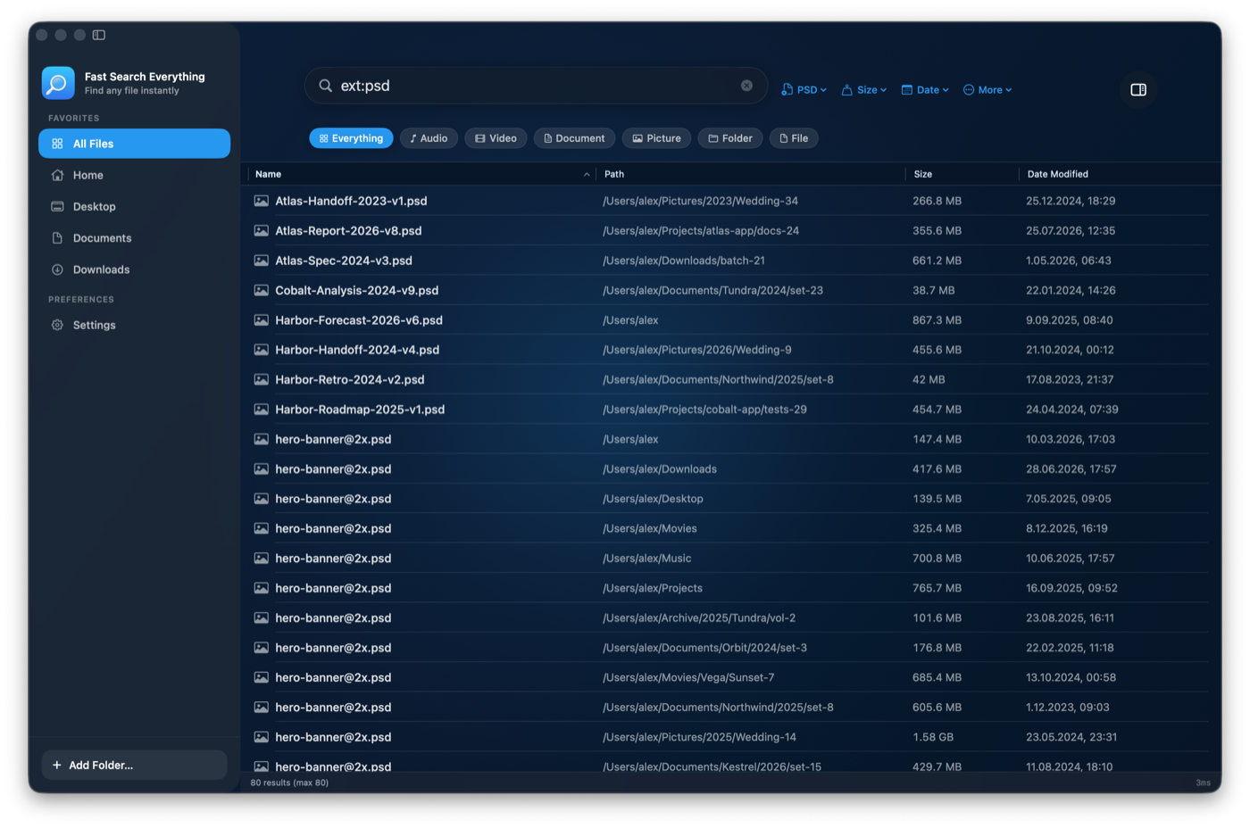Click file icon of Cobalt-Analysis-2024-v9.psd
Image resolution: width=1250 pixels, height=828 pixels.
(x=262, y=290)
